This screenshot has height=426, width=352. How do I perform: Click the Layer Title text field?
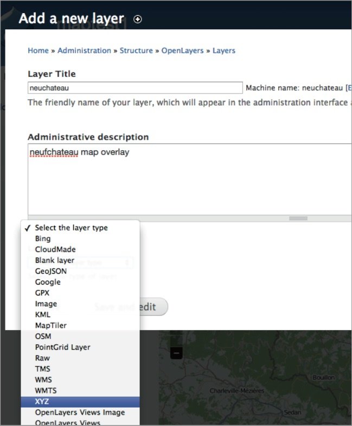(x=135, y=88)
